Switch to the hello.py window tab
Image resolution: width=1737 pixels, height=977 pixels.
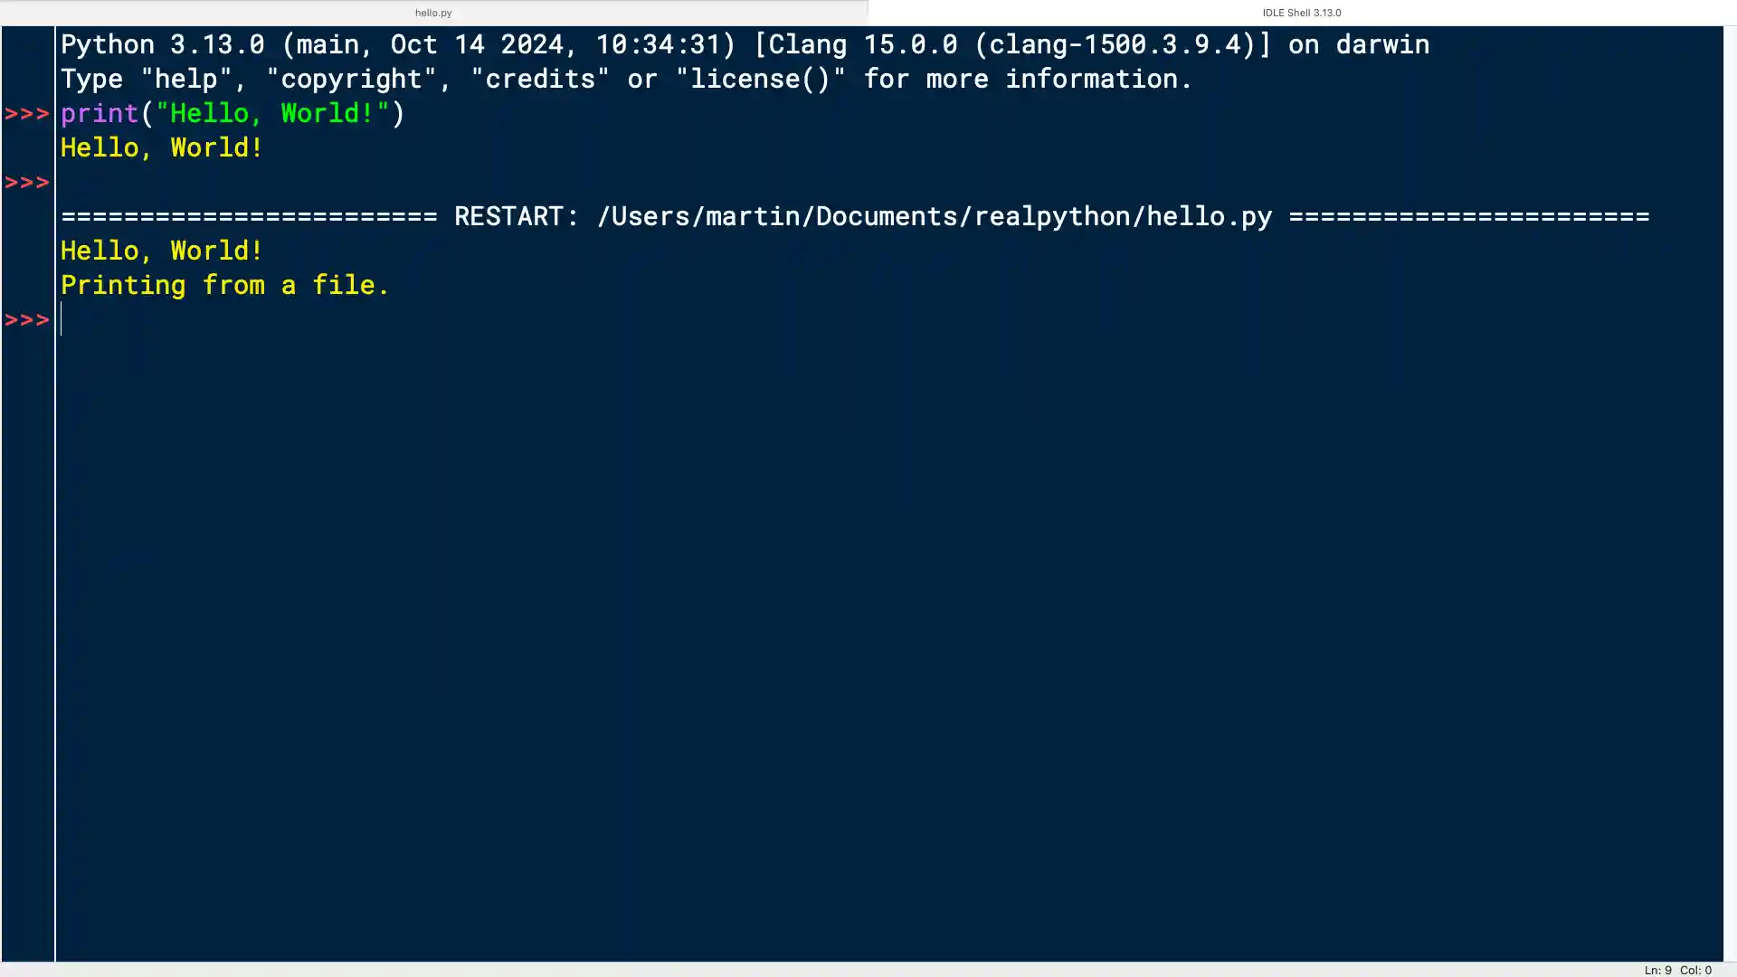click(x=433, y=12)
